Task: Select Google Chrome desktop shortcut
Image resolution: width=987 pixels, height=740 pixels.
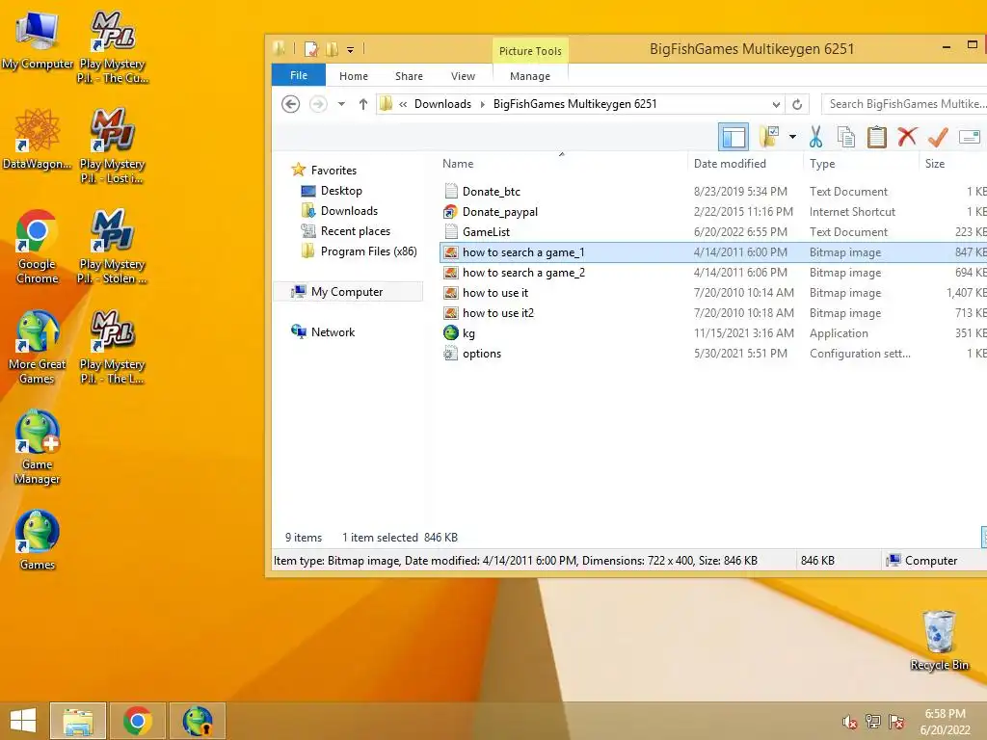Action: click(x=38, y=246)
